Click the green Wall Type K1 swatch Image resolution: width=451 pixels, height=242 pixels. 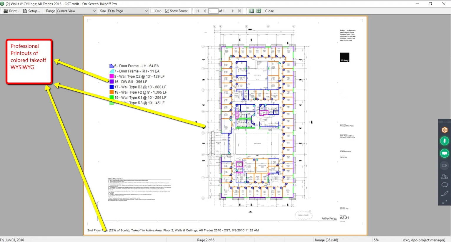[x=111, y=98]
